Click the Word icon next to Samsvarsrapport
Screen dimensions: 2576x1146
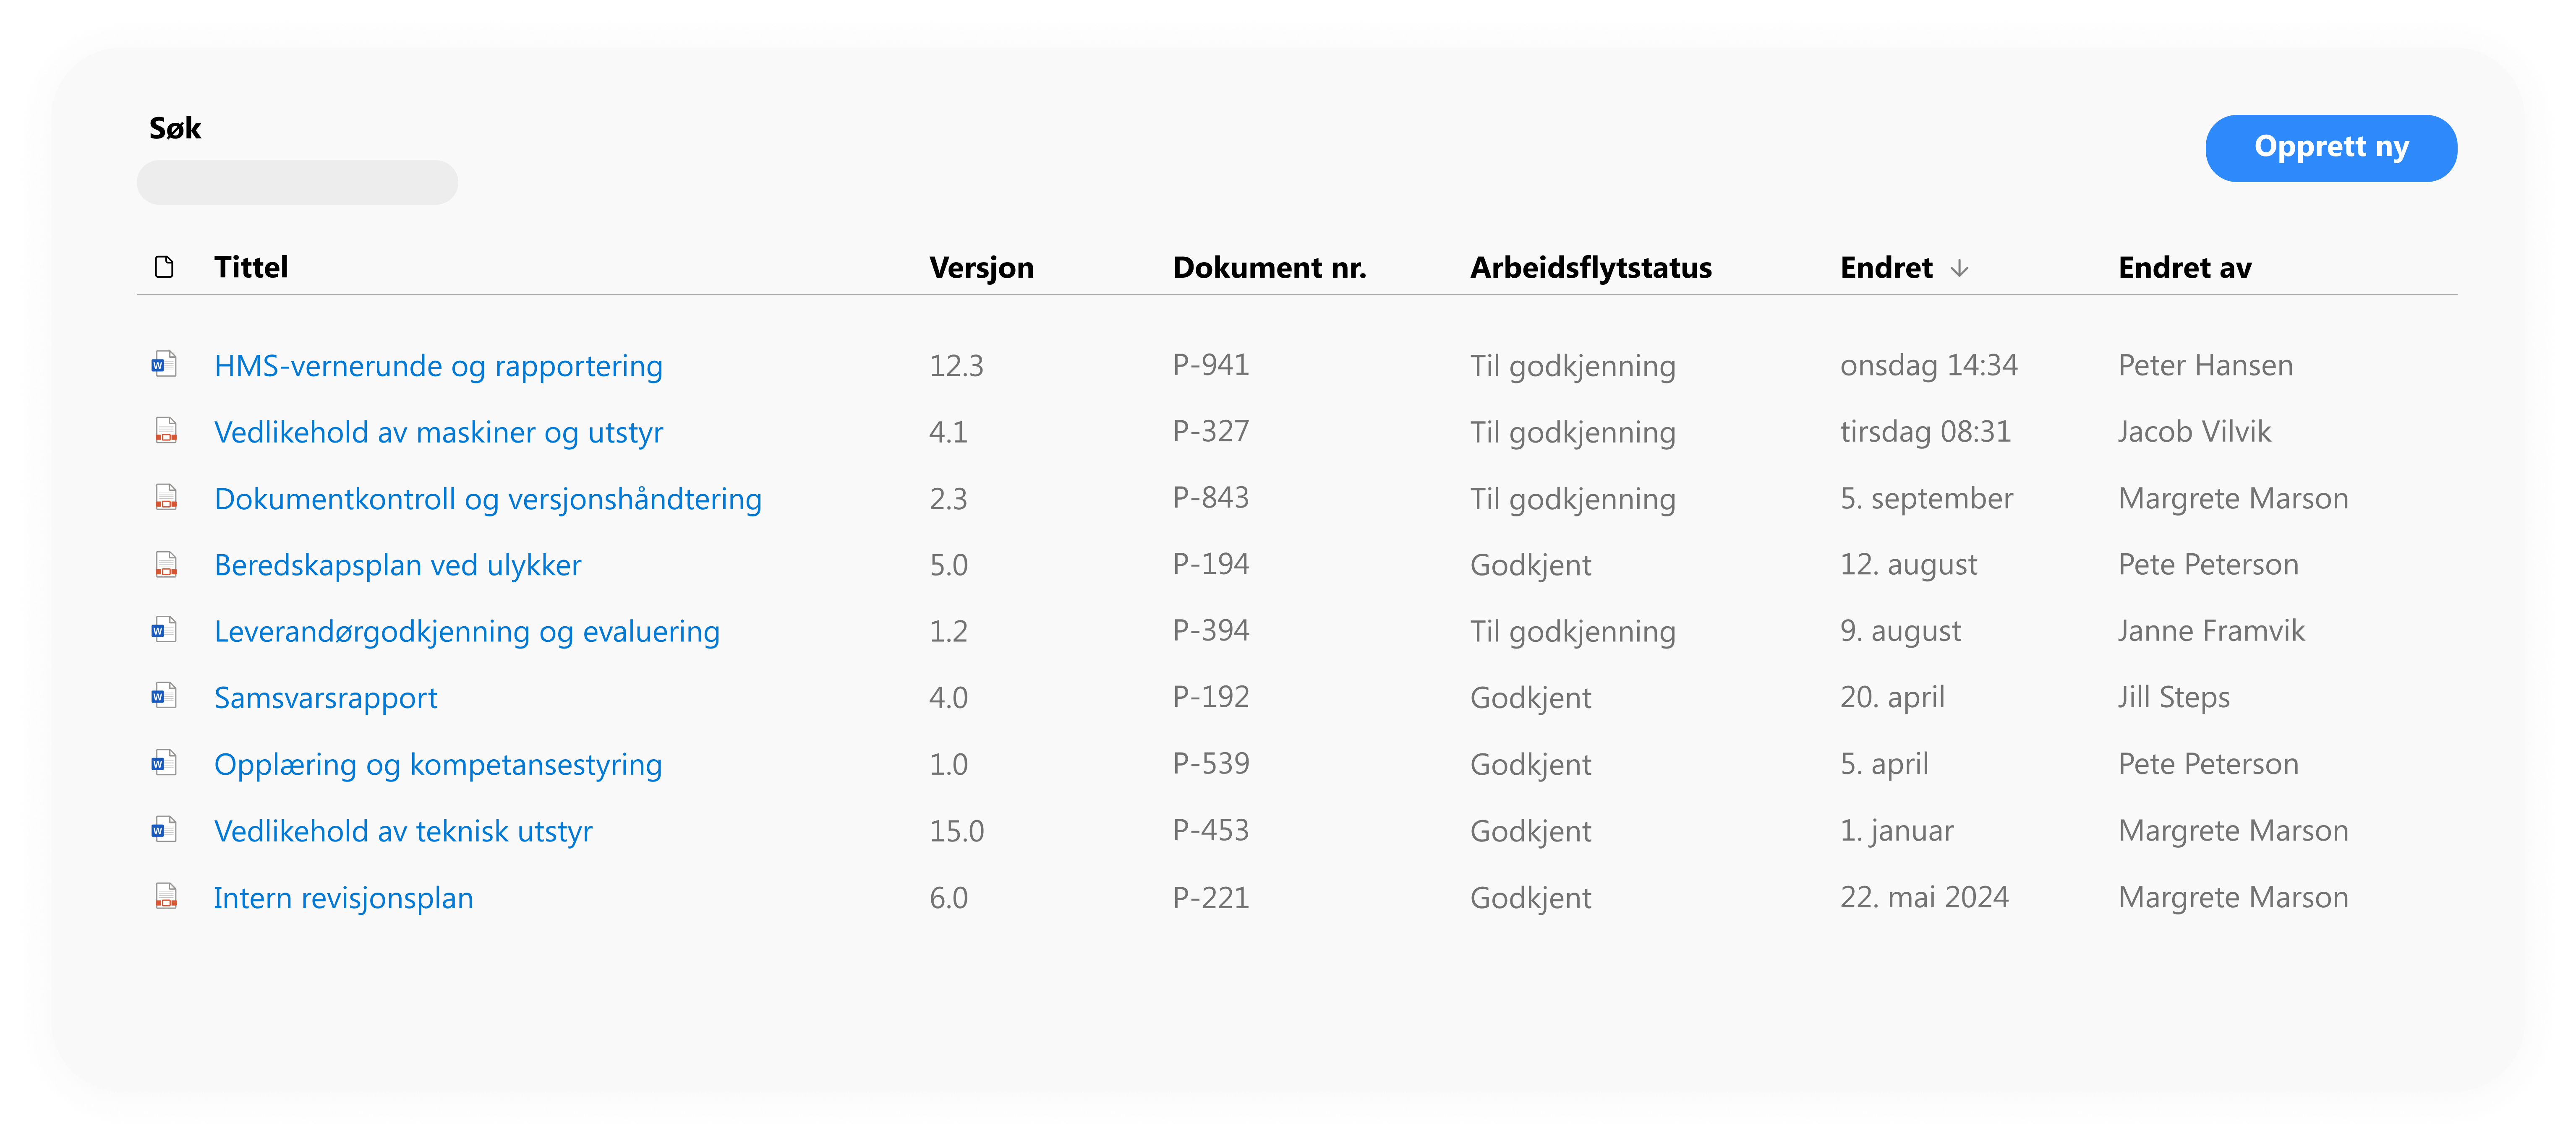[x=164, y=696]
